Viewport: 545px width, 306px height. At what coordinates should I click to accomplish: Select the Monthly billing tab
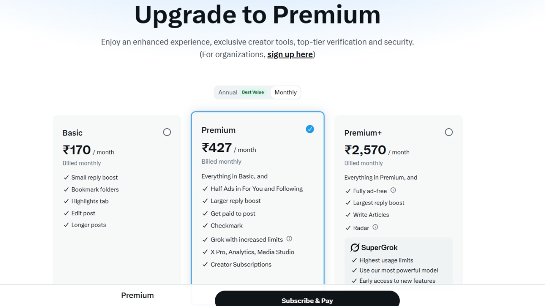pyautogui.click(x=285, y=92)
